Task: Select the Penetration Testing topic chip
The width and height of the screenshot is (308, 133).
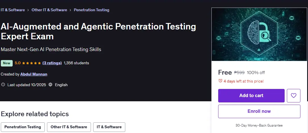Action: pyautogui.click(x=23, y=127)
